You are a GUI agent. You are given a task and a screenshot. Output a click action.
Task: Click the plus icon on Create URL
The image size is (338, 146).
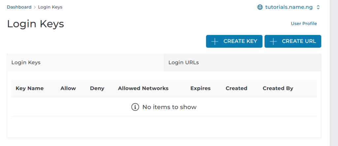(x=273, y=41)
